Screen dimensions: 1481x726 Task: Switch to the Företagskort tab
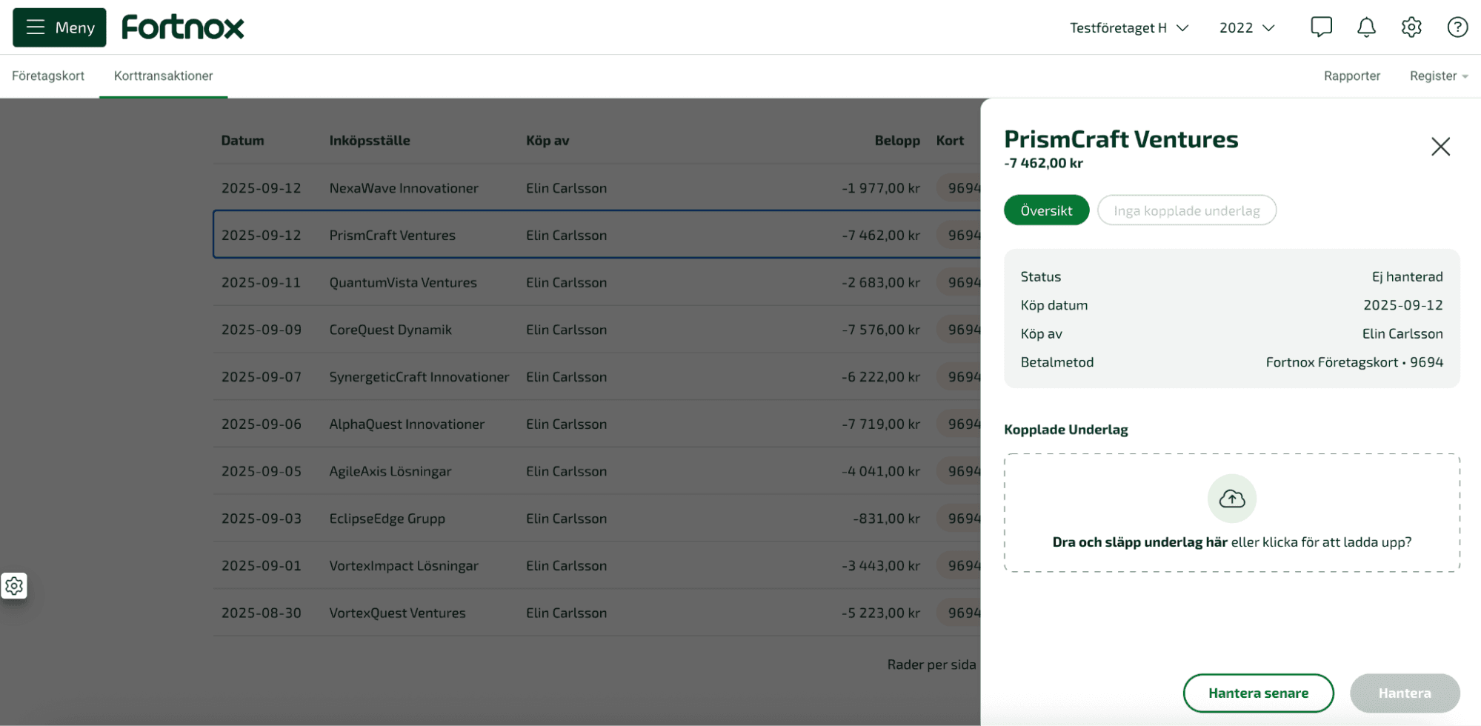(48, 76)
